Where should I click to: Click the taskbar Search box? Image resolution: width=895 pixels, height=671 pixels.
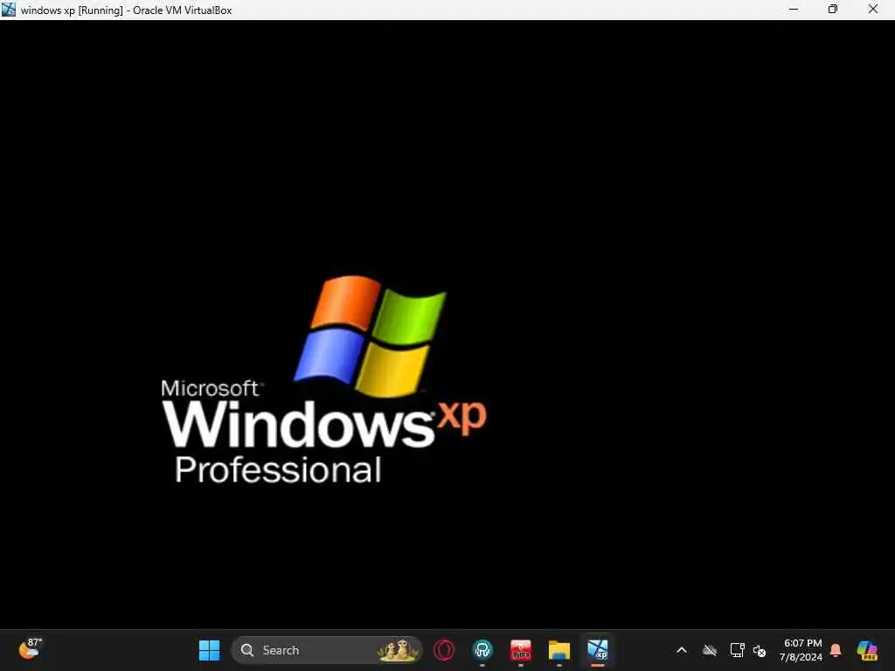327,650
